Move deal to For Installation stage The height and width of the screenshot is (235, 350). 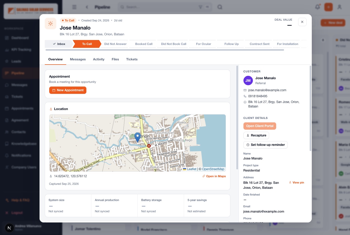(x=287, y=44)
